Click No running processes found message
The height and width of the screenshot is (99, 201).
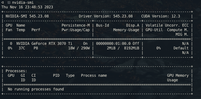point(36,89)
